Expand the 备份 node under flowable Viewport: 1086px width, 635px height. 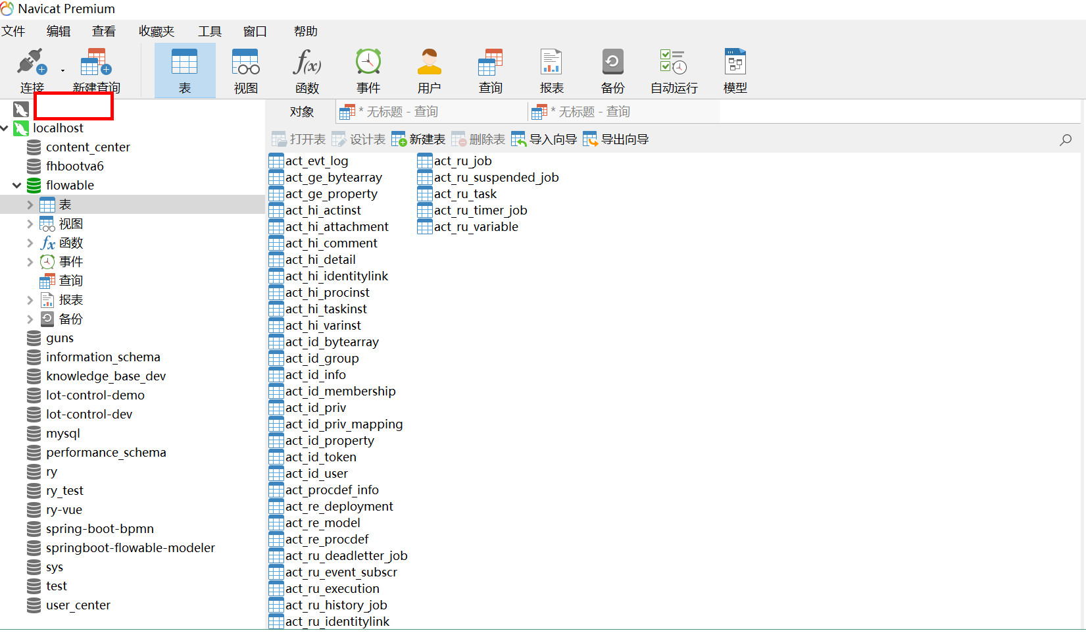pyautogui.click(x=30, y=319)
